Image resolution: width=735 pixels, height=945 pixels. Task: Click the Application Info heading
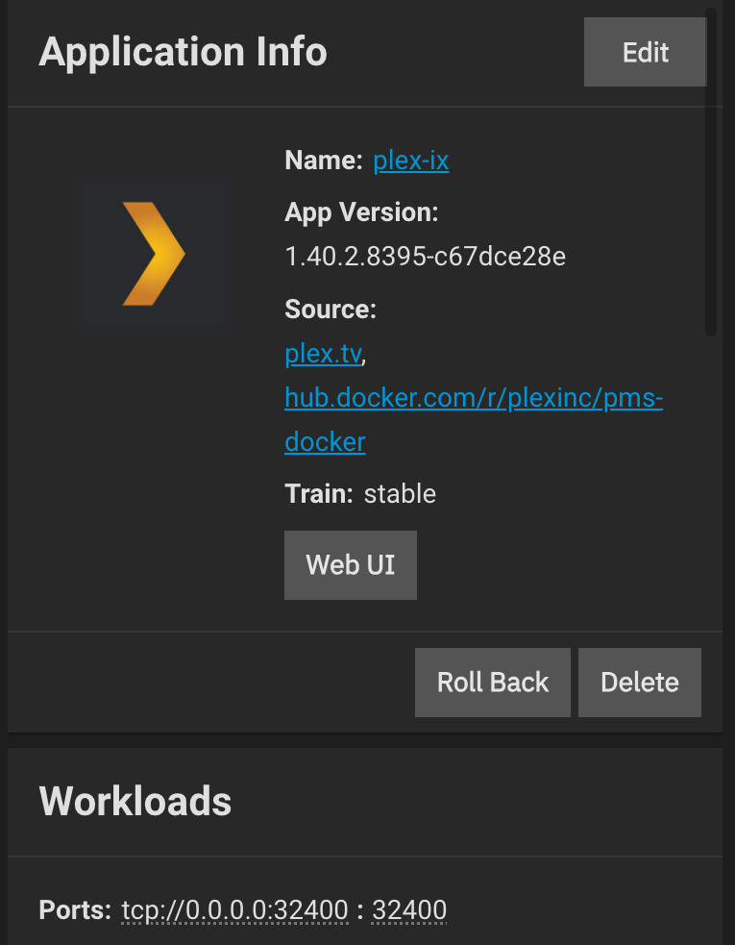[183, 52]
